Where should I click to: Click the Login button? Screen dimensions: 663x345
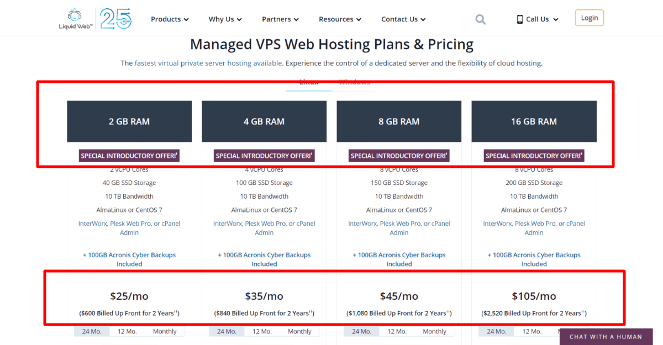click(x=589, y=18)
